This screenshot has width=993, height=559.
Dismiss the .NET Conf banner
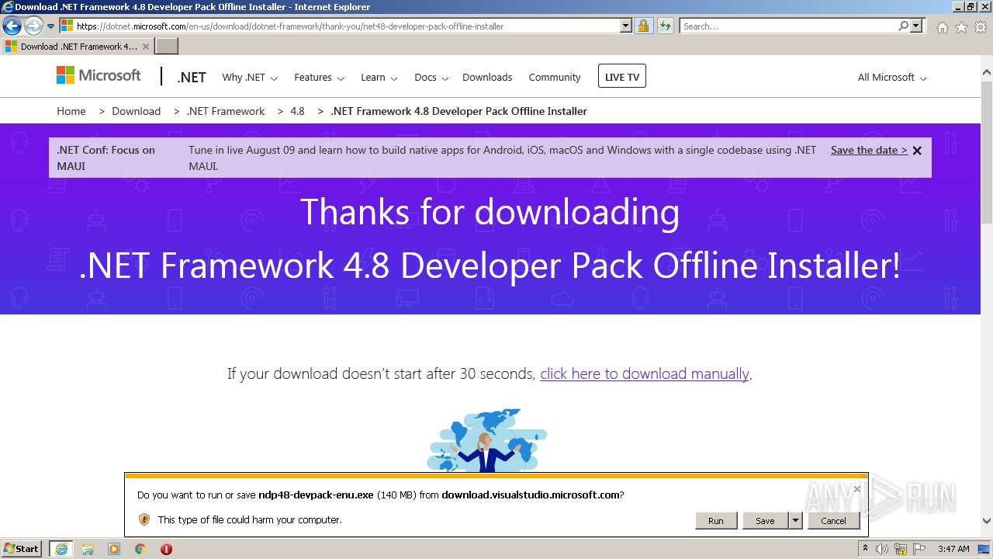[917, 151]
